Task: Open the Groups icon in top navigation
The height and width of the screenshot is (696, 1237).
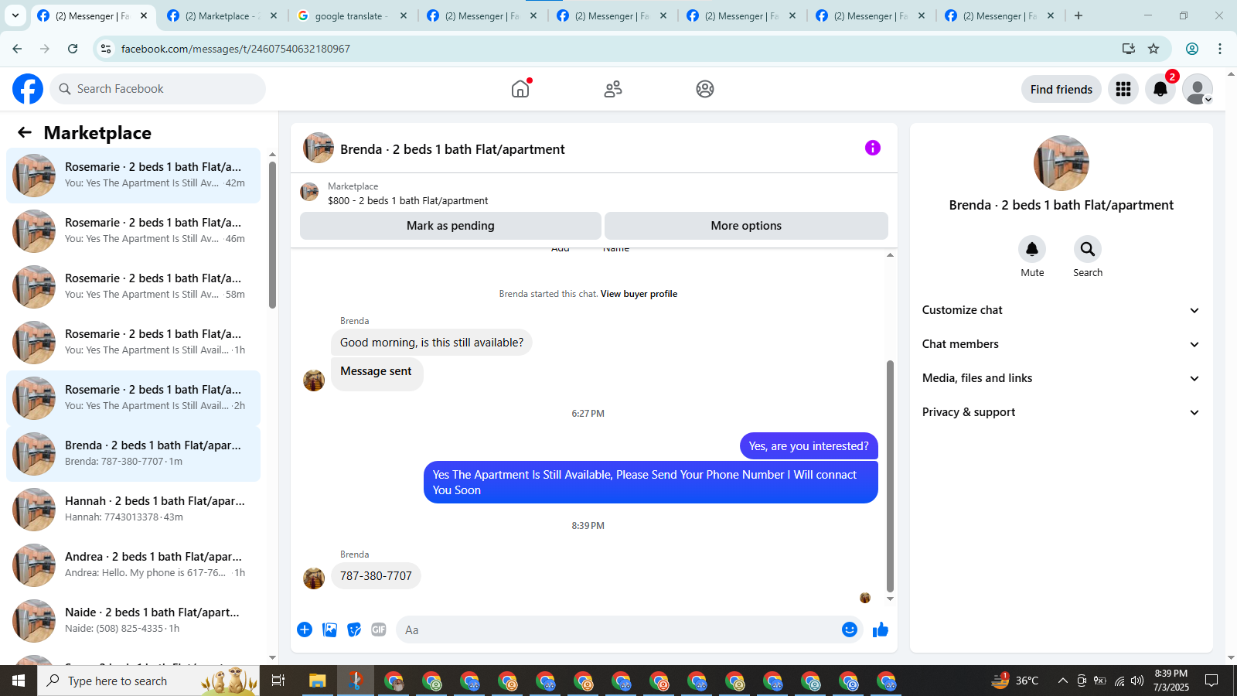Action: [705, 89]
